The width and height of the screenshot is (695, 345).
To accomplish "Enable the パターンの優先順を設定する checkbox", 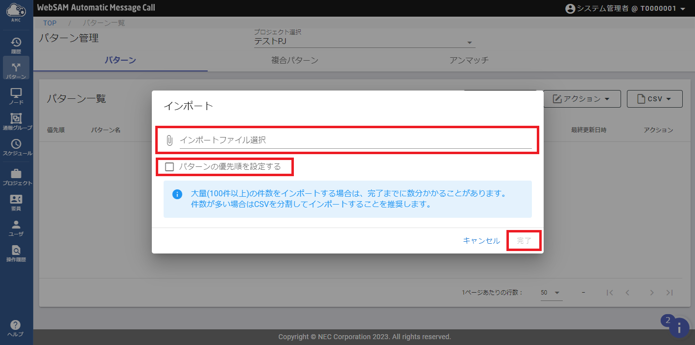I will 169,167.
